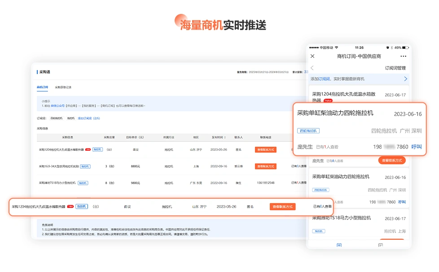This screenshot has height=272, width=439.
Task: Click the battery icon in mobile status bar
Action: click(x=405, y=48)
